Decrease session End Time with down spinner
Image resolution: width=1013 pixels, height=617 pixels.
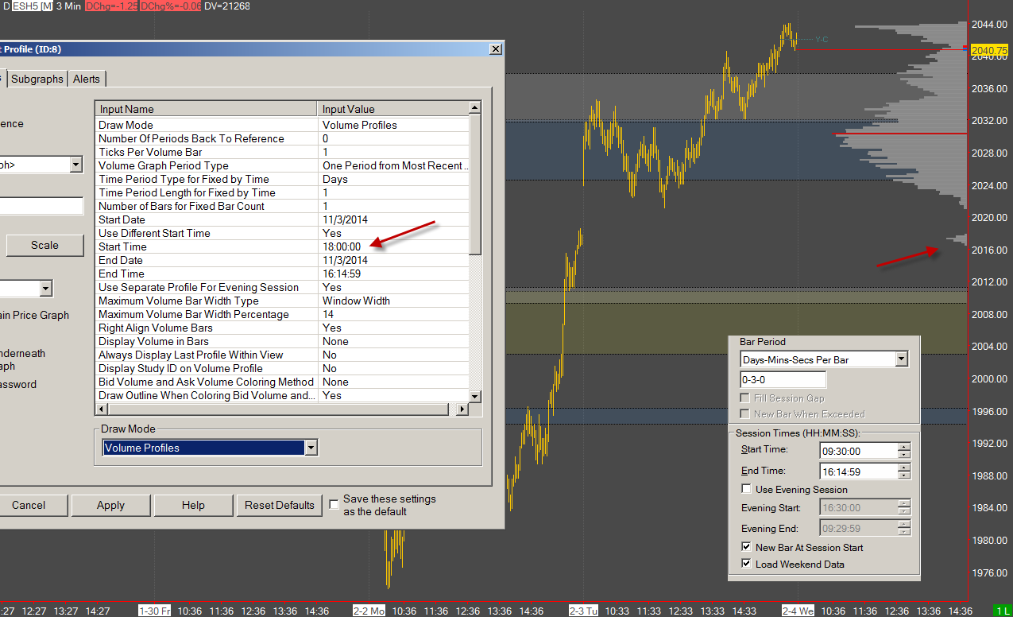904,475
